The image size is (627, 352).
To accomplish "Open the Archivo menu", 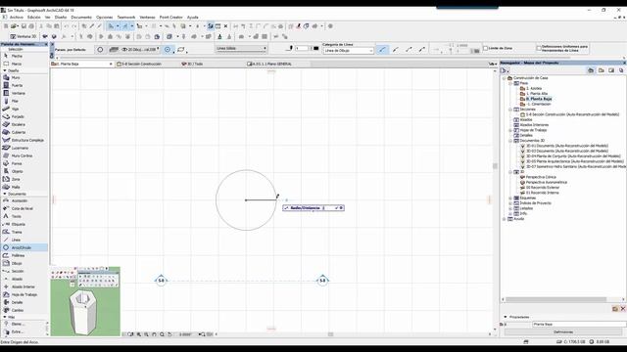I will coord(17,18).
